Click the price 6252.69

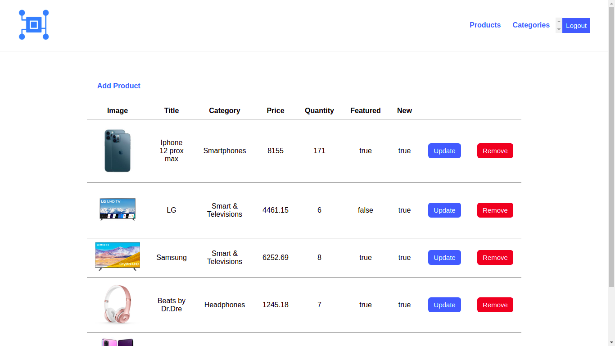click(276, 258)
